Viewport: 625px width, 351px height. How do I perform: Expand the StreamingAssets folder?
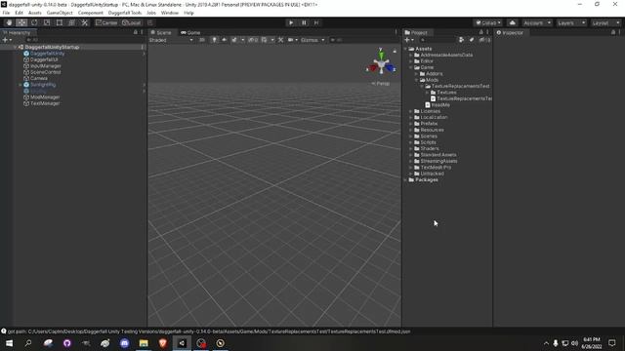pos(411,161)
